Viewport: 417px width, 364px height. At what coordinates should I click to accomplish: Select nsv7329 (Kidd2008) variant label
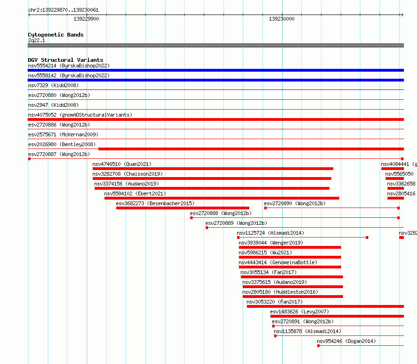53,85
